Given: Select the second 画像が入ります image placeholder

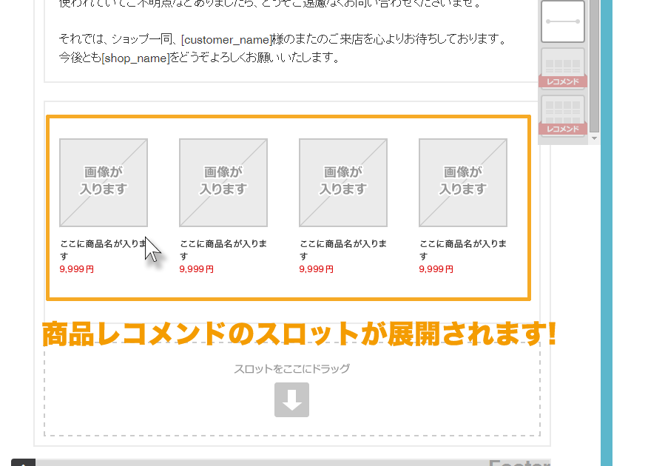Looking at the screenshot, I should pos(223,182).
